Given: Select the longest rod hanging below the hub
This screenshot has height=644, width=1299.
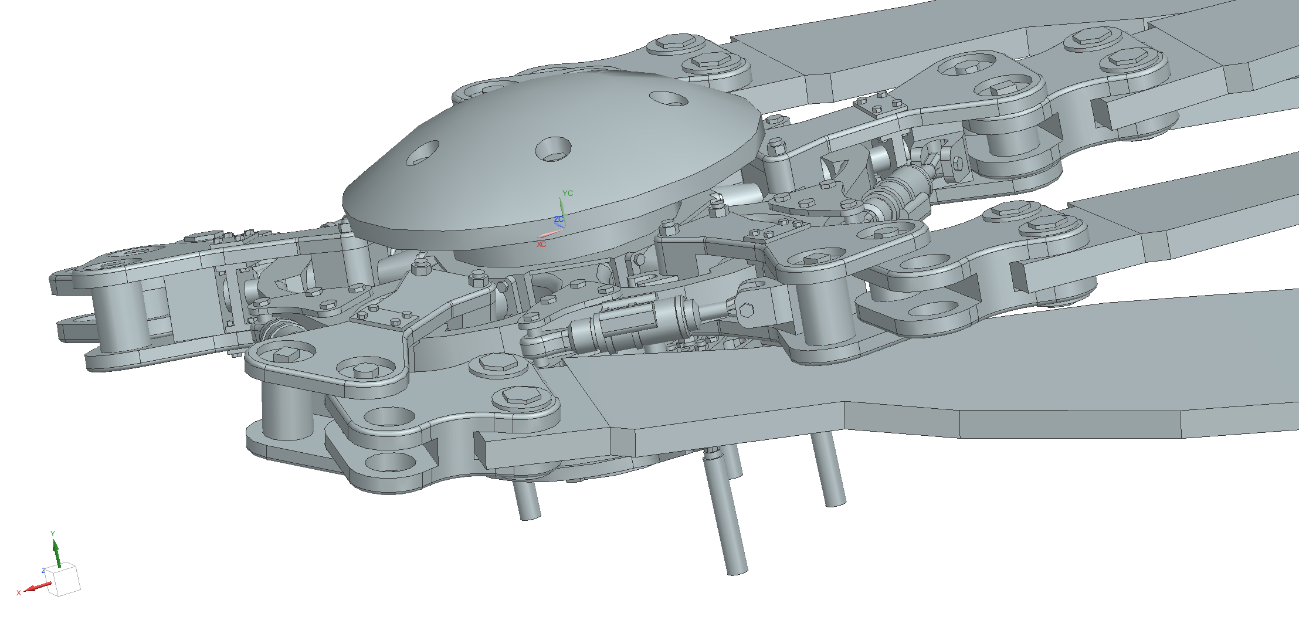Looking at the screenshot, I should click(727, 516).
